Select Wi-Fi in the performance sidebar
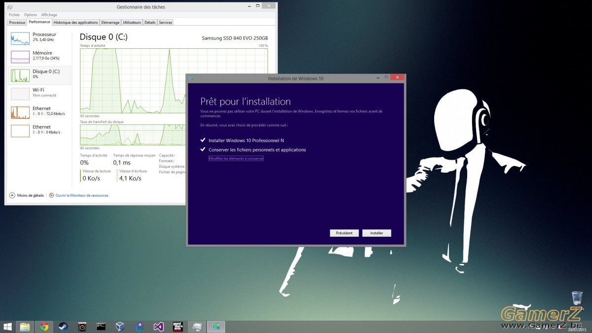 pyautogui.click(x=40, y=93)
